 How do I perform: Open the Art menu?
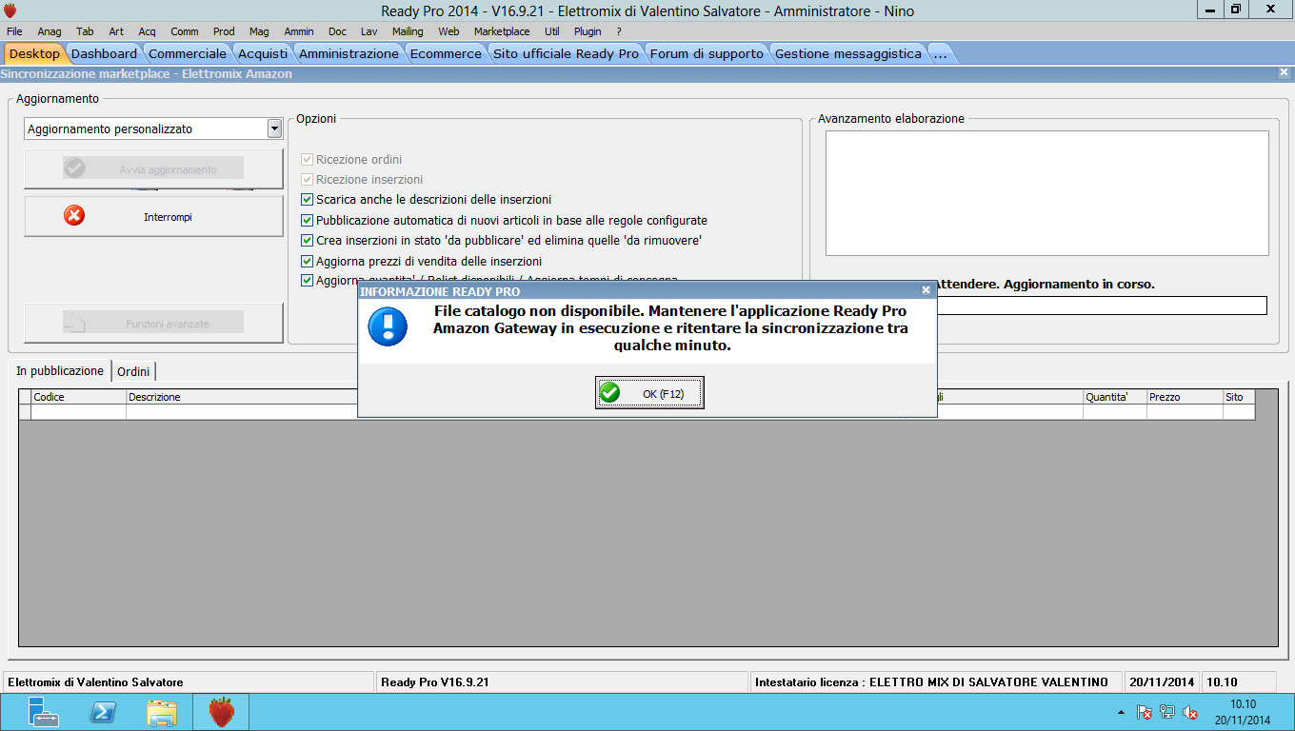point(116,31)
